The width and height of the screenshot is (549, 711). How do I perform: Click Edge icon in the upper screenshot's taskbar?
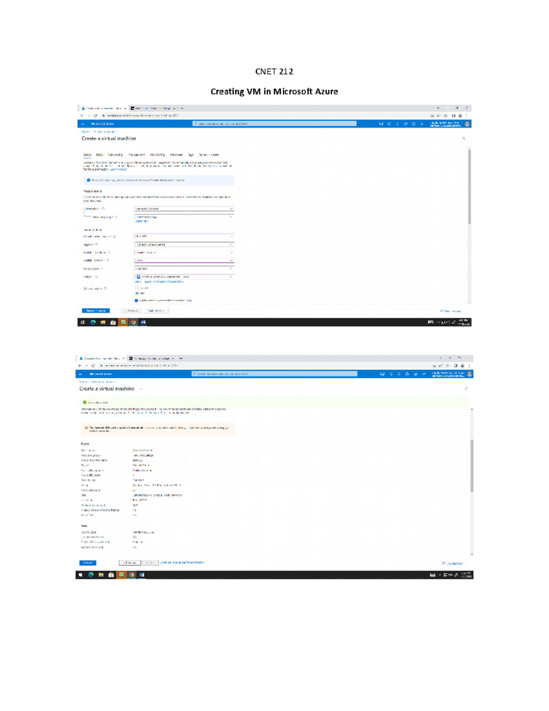[x=93, y=322]
